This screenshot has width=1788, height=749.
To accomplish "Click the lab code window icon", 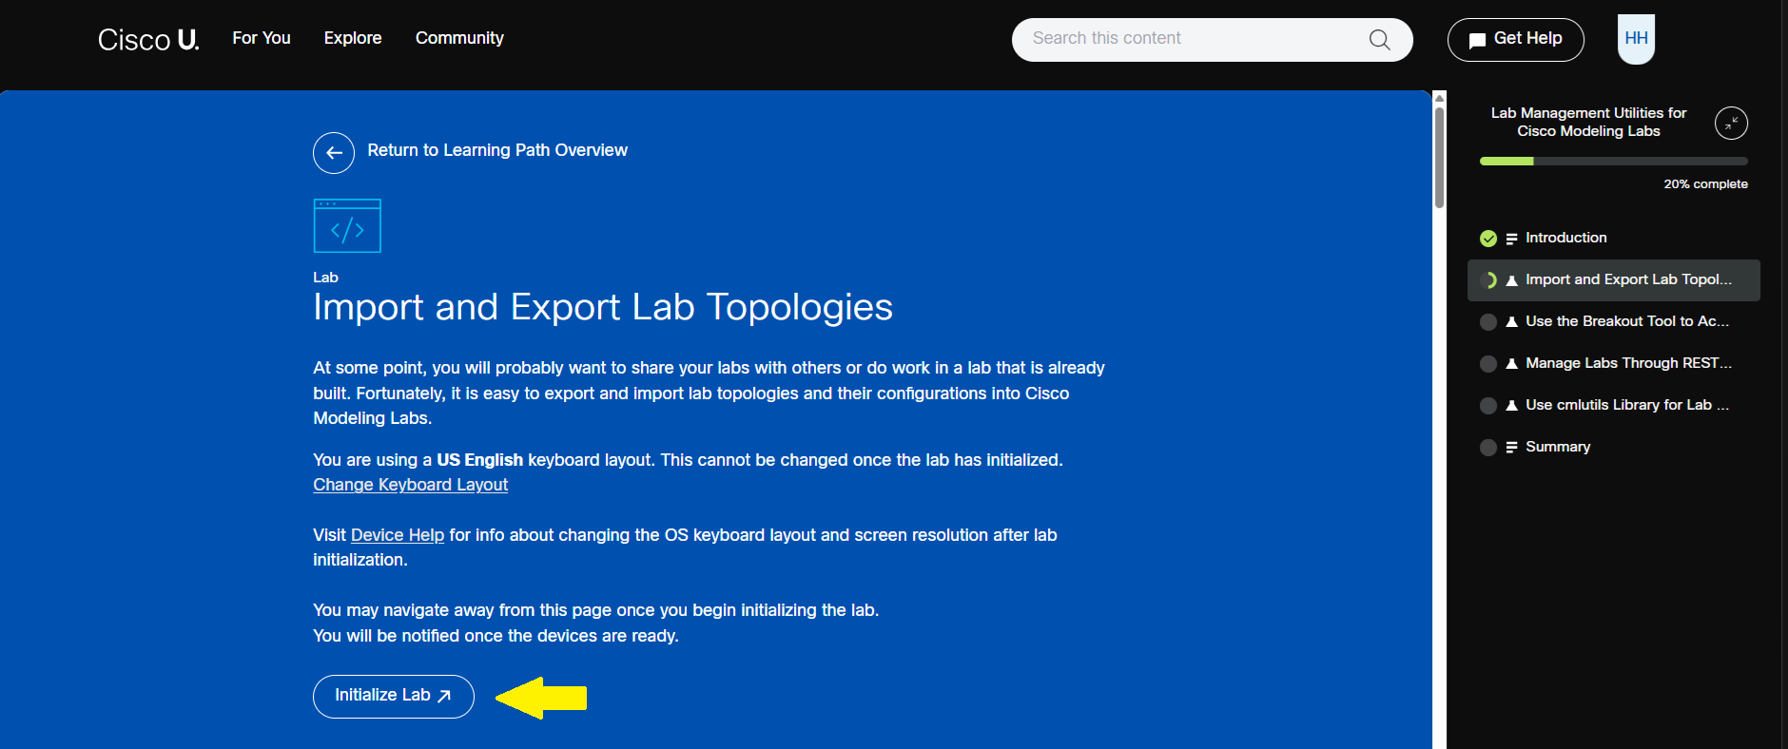I will (x=347, y=225).
